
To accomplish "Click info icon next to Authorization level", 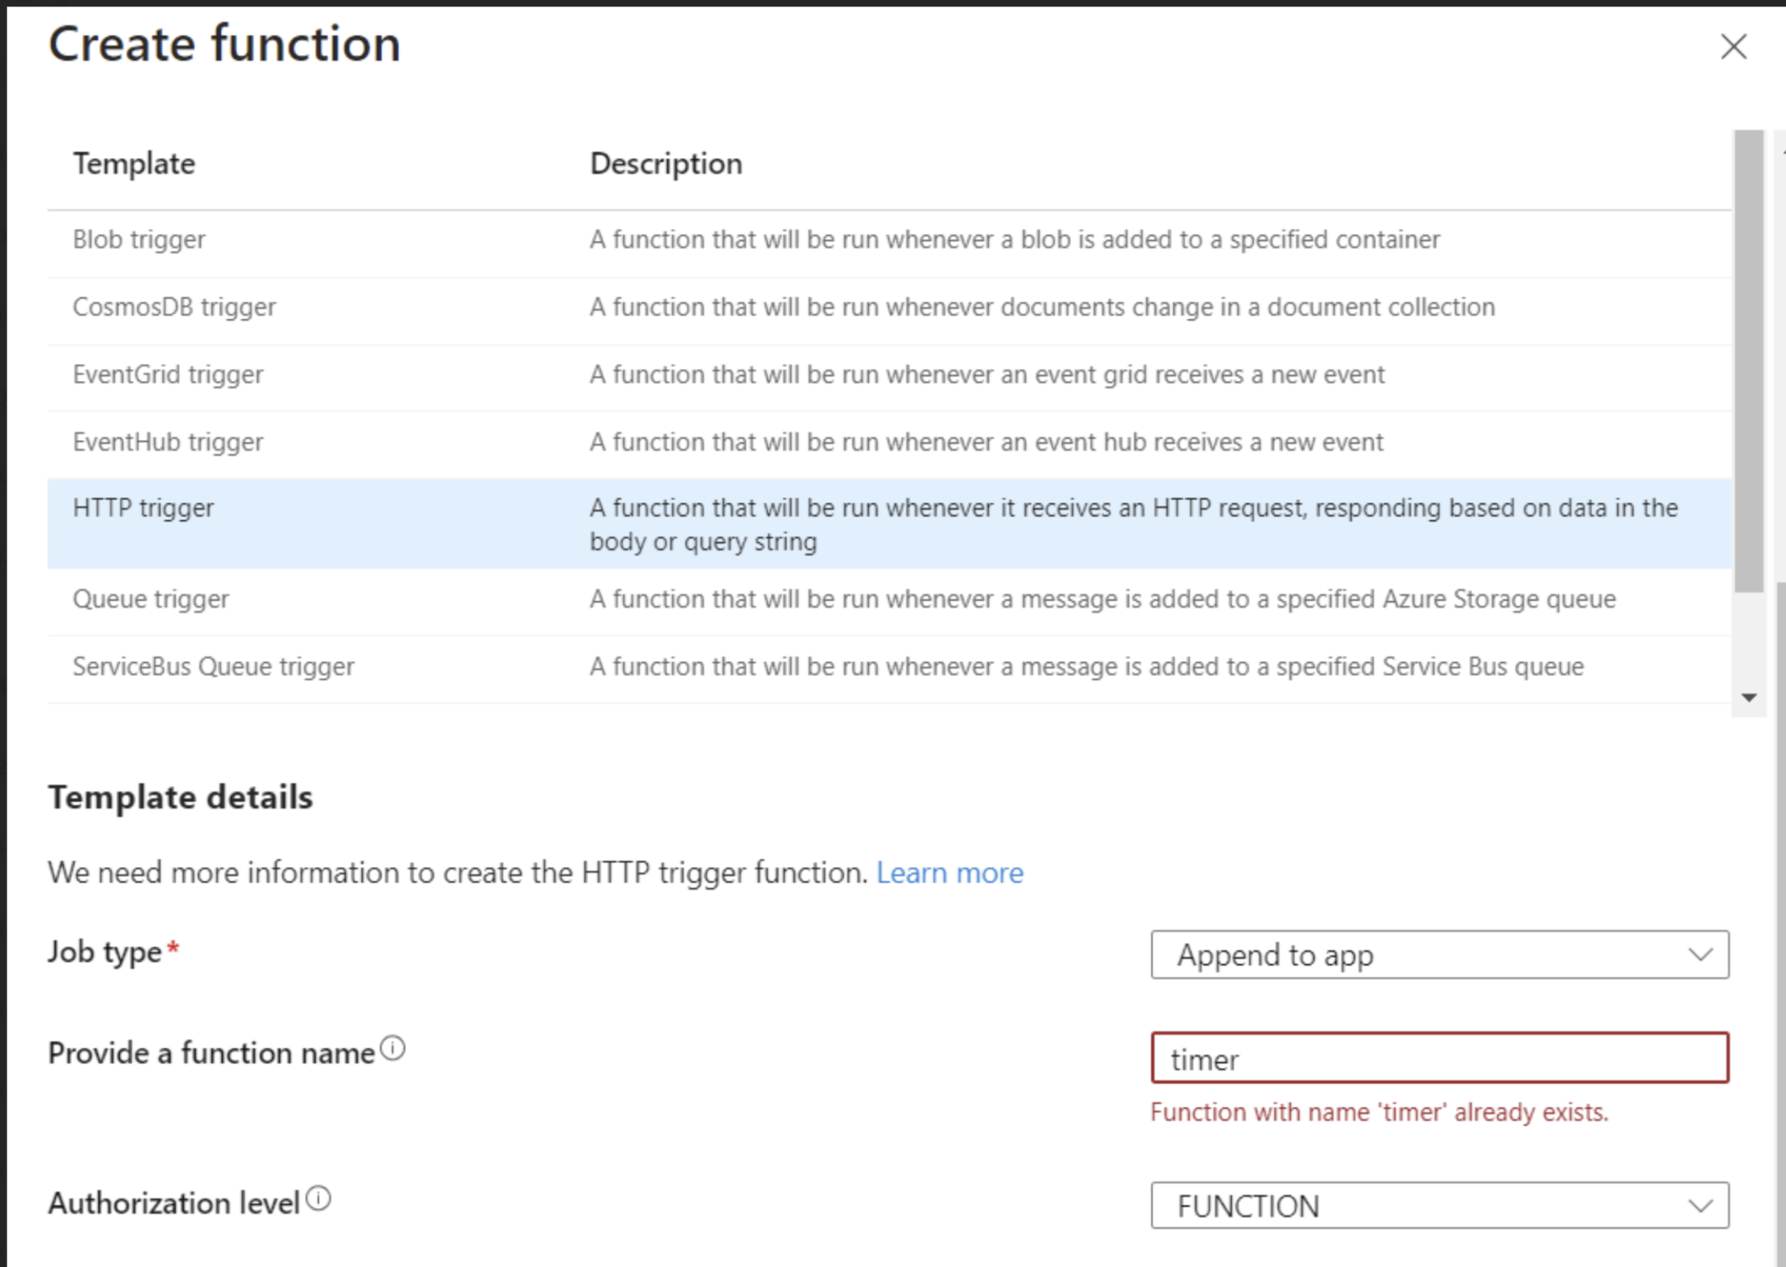I will [x=319, y=1199].
